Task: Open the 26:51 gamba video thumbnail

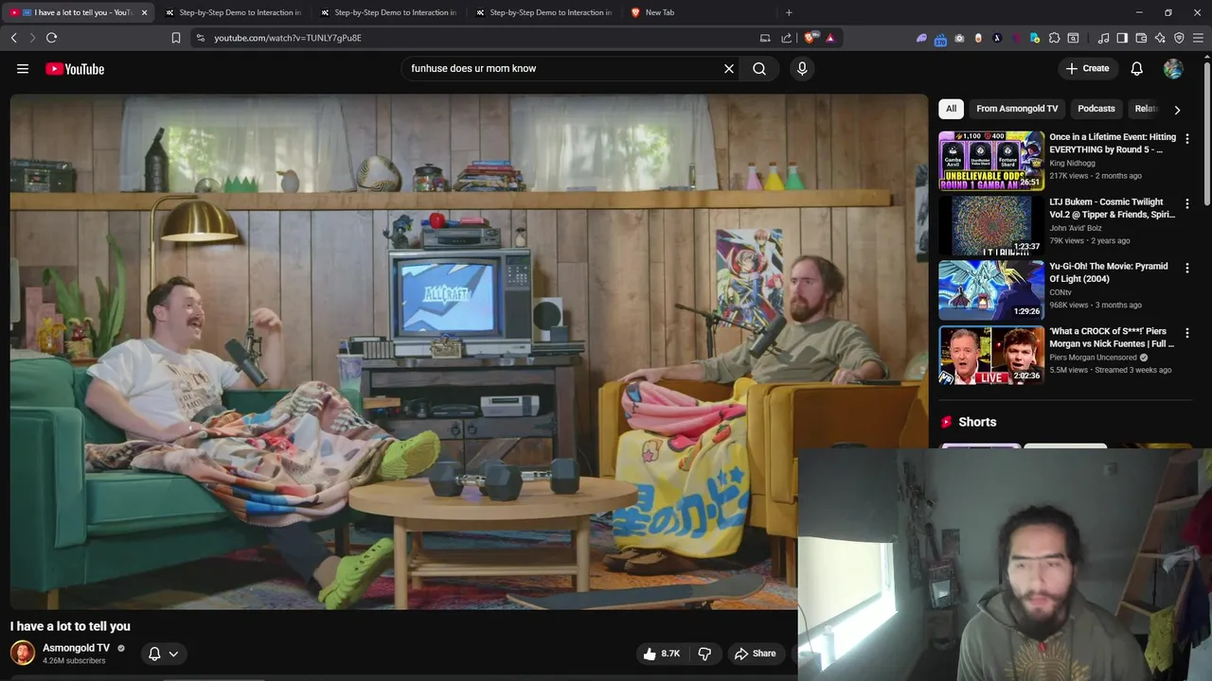Action: coord(991,161)
